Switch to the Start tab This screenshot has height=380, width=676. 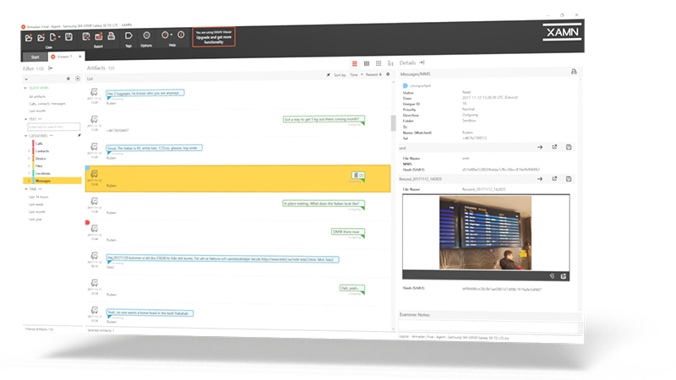[x=35, y=57]
